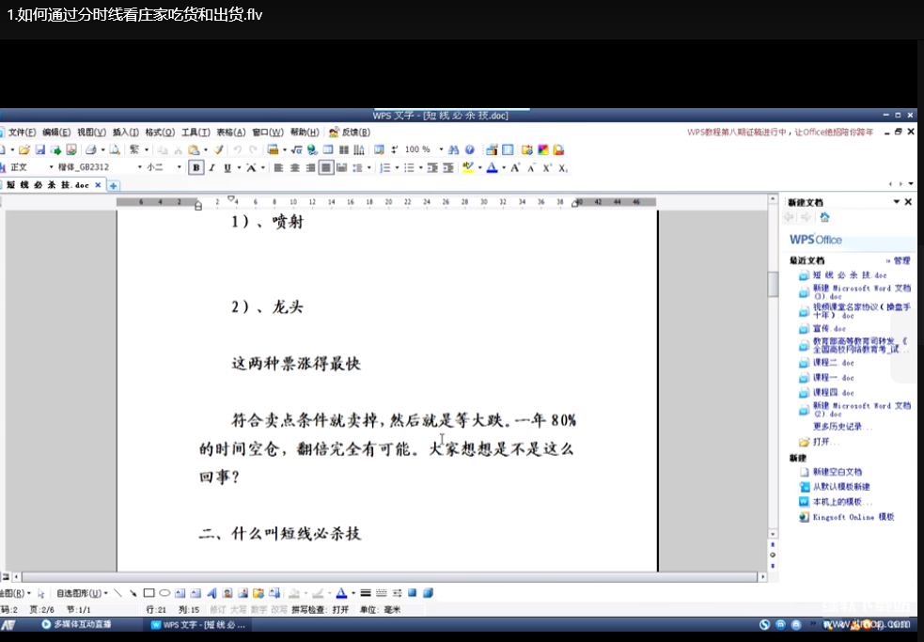924x642 pixels.
Task: Select the Arrow drawing tool
Action: point(133,593)
